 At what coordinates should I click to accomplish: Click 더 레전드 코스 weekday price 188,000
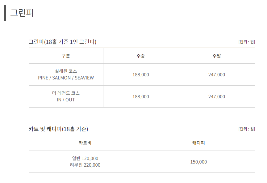click(141, 97)
